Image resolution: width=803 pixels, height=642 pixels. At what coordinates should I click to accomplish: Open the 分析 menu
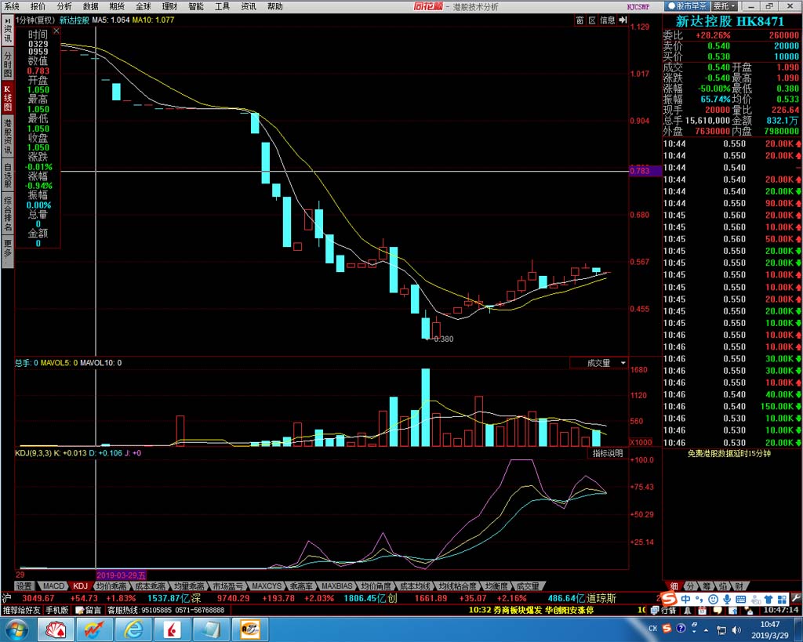coord(64,6)
